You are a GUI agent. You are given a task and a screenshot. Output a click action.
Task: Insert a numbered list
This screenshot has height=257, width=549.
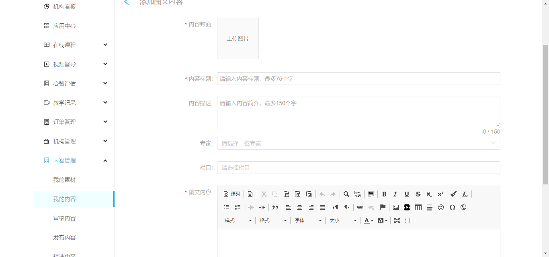[226, 207]
